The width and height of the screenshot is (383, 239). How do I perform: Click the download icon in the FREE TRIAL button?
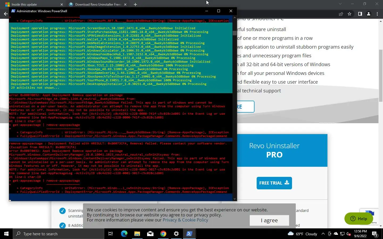287,182
